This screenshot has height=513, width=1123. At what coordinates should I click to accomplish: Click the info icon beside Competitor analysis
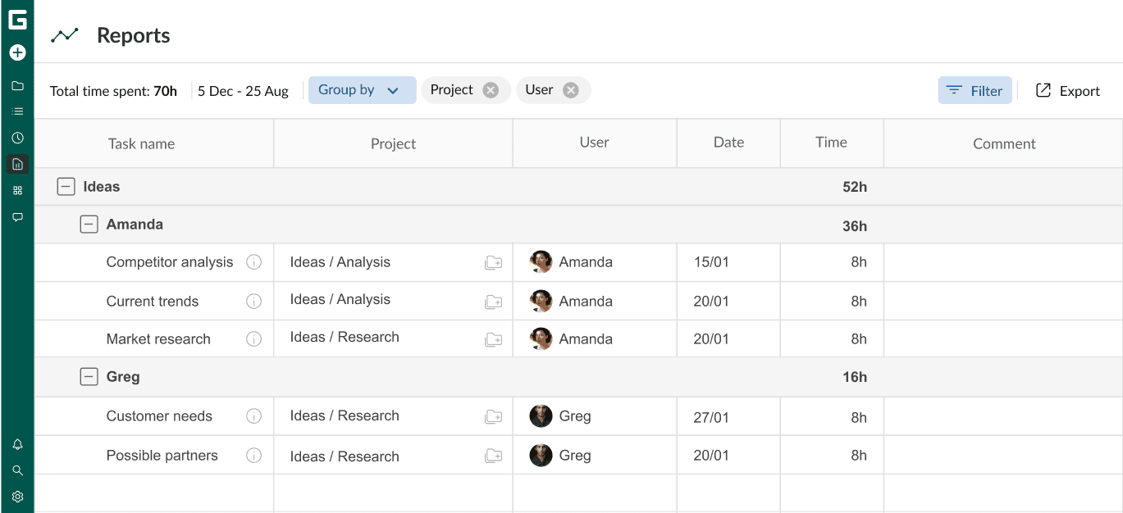pyautogui.click(x=254, y=262)
